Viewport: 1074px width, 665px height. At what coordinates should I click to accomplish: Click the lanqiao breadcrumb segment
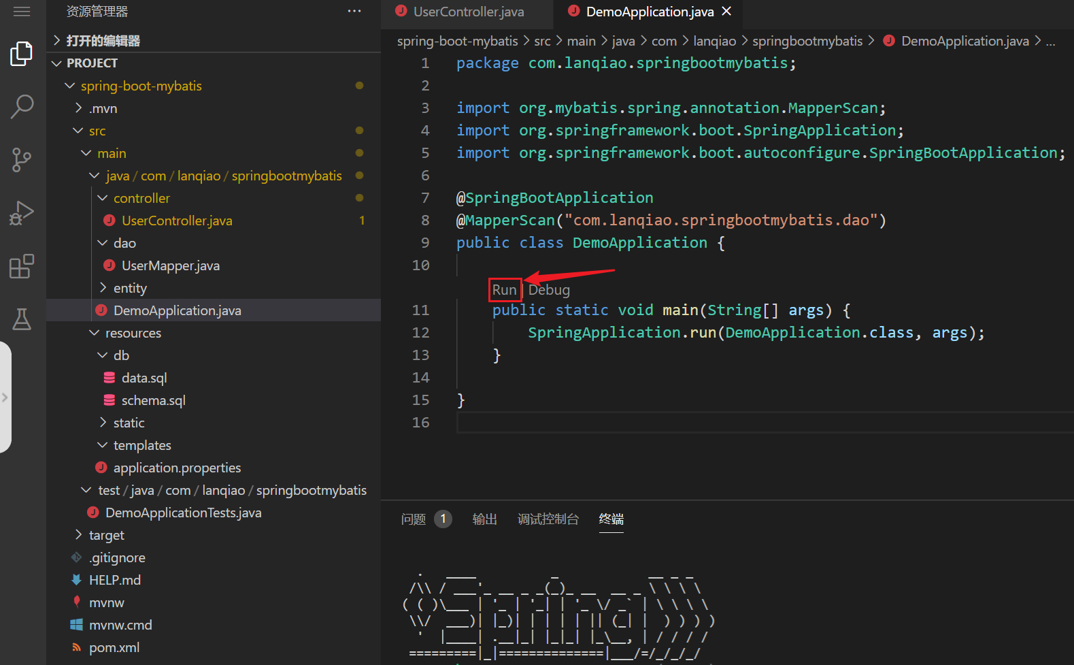point(714,41)
